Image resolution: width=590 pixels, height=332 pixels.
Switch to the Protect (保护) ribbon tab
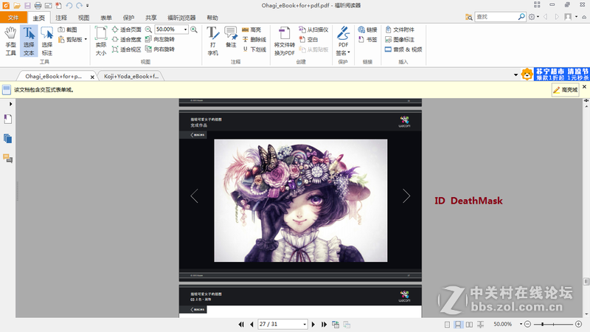(128, 18)
